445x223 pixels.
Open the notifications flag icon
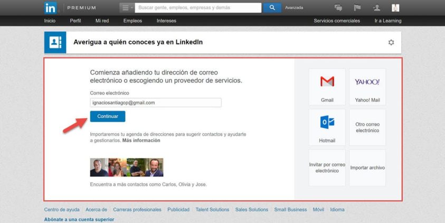click(x=357, y=8)
